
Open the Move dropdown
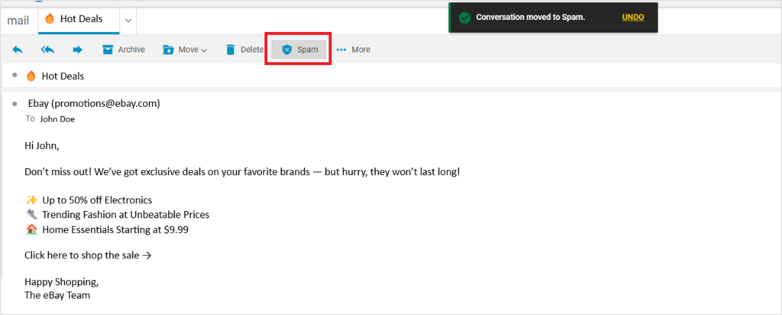(x=185, y=50)
